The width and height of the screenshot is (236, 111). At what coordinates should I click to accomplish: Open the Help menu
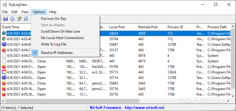(53, 12)
